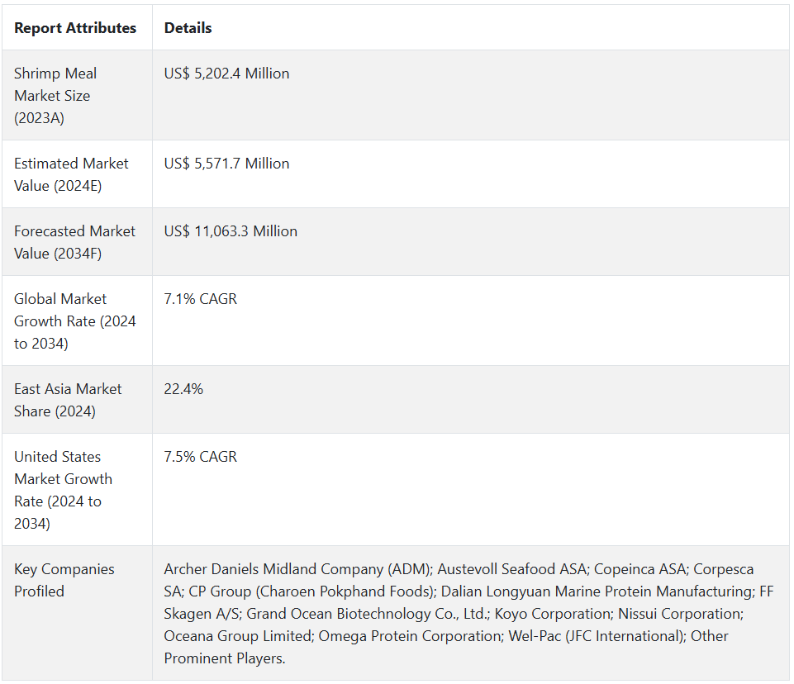This screenshot has width=794, height=684.
Task: Click the Report Attributes column header
Action: [x=75, y=28]
